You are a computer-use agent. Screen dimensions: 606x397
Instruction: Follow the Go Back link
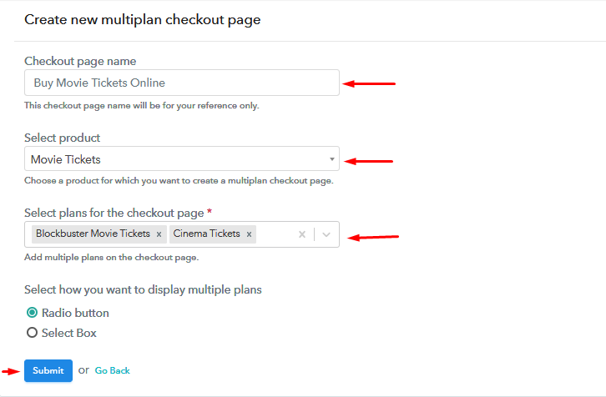113,371
